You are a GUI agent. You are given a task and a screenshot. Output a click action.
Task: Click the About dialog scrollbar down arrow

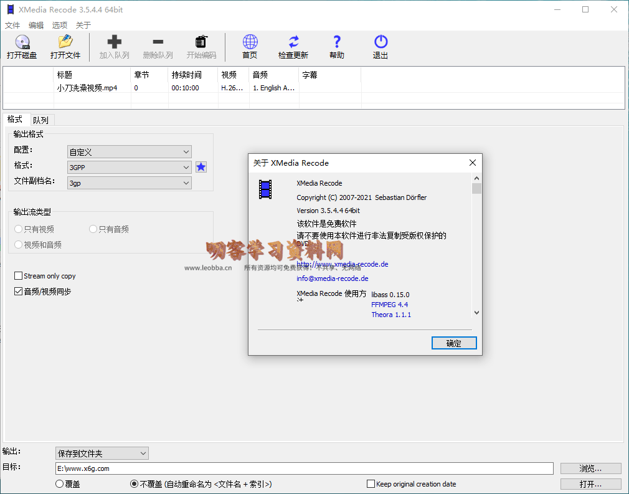[476, 313]
